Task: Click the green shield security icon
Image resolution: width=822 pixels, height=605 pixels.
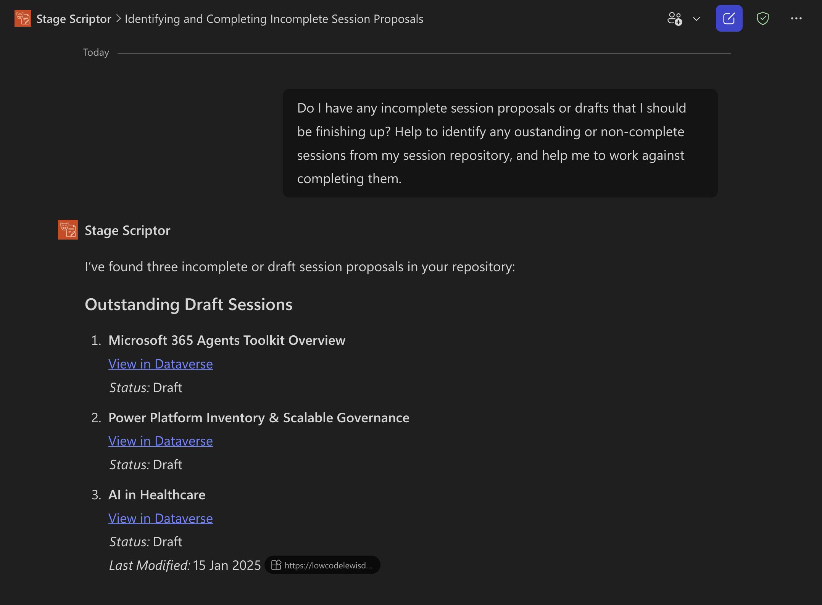Action: coord(762,18)
